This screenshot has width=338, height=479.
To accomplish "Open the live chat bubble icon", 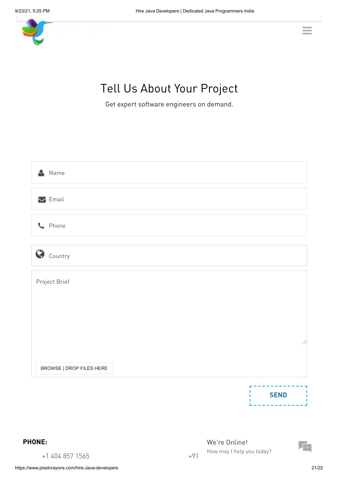I will (x=305, y=447).
